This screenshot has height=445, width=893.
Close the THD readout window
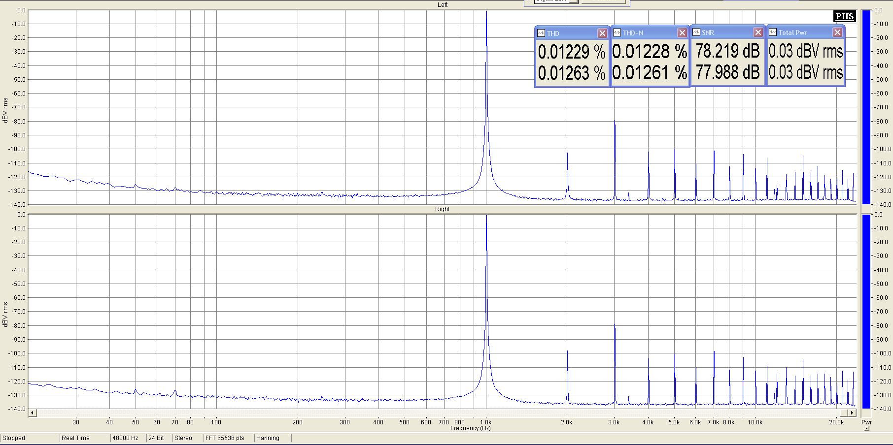[x=602, y=33]
